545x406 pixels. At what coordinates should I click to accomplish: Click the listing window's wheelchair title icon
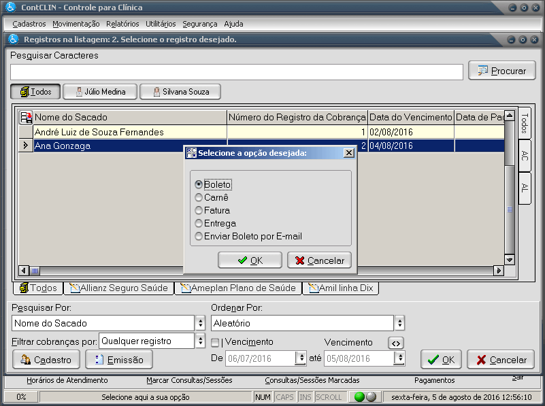(x=14, y=39)
